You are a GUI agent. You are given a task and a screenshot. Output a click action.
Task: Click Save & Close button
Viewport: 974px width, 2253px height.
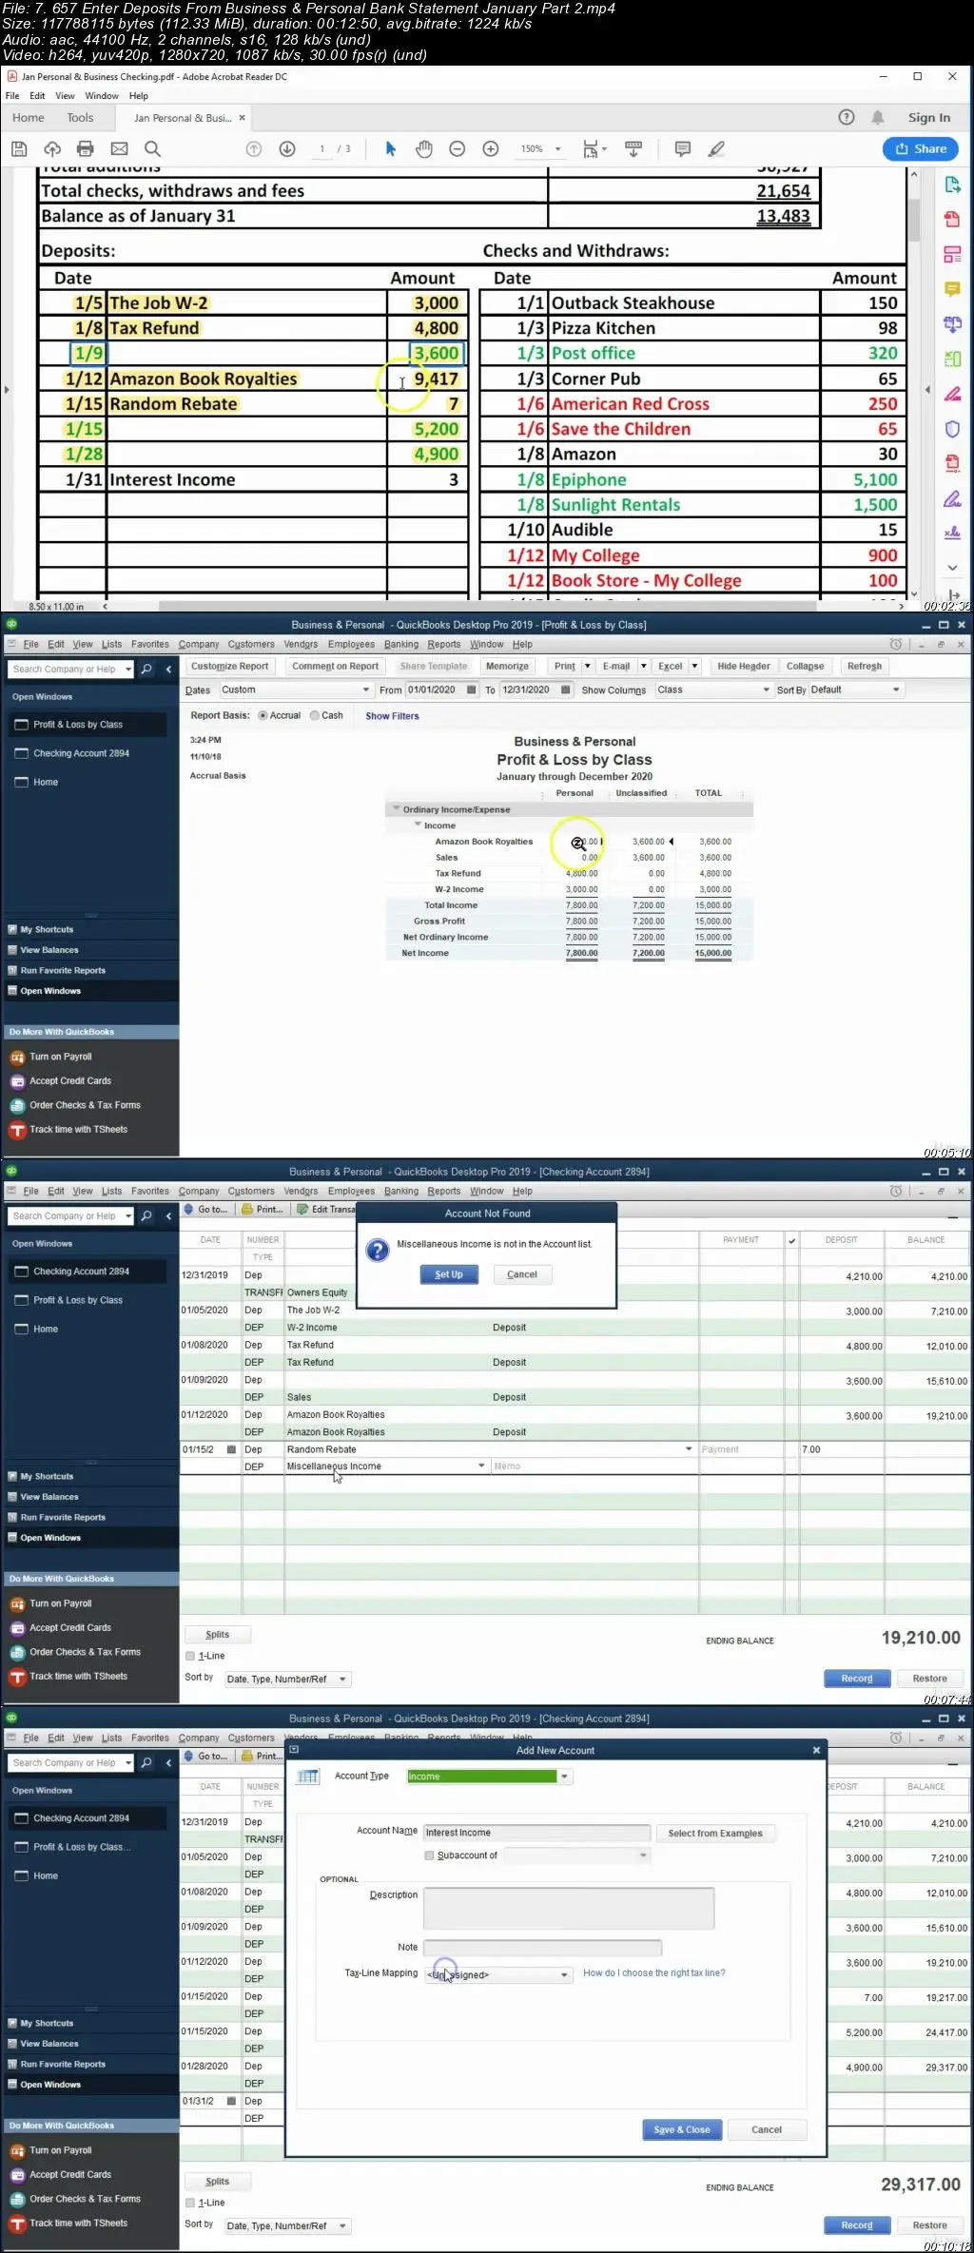[x=682, y=2129]
